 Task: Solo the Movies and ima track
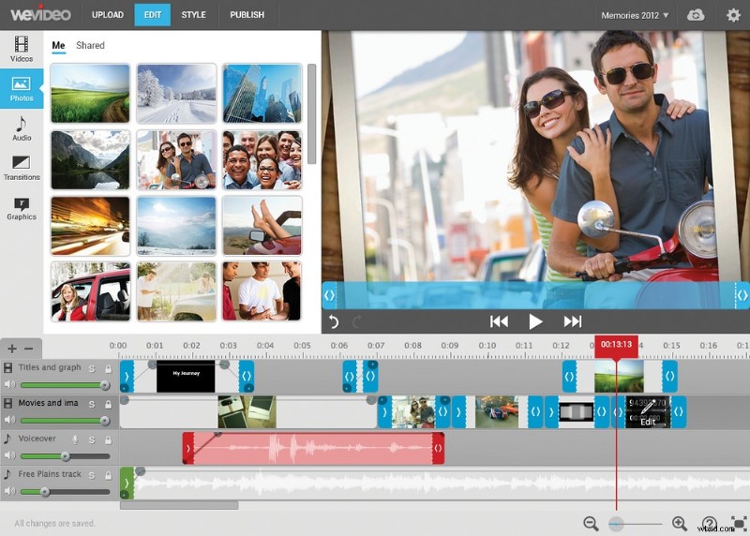[92, 405]
